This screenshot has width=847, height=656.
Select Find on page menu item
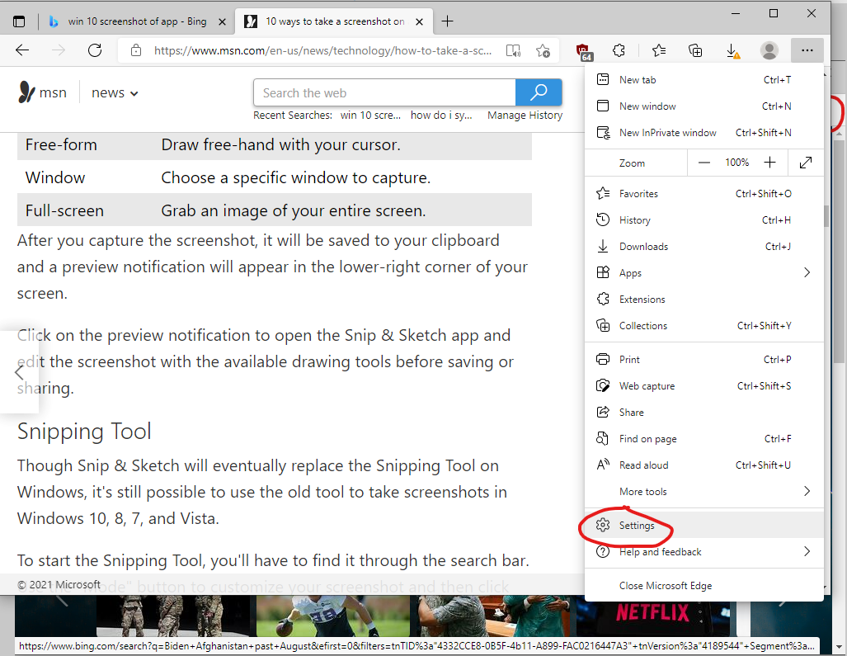tap(703, 439)
